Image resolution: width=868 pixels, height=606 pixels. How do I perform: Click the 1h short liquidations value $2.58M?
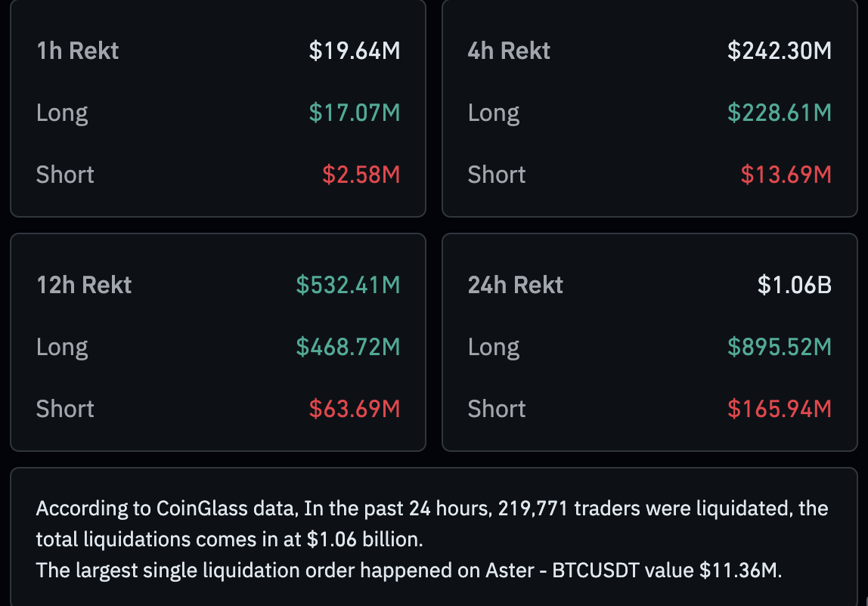click(361, 175)
